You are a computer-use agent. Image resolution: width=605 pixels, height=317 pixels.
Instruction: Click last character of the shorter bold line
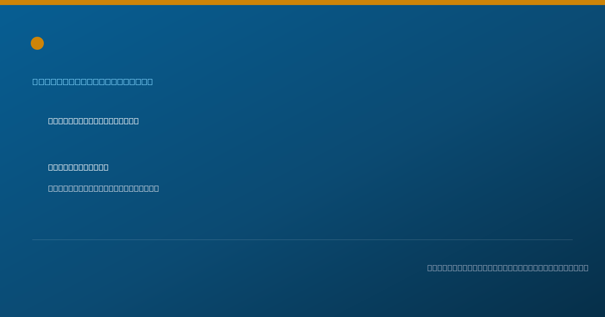105,167
